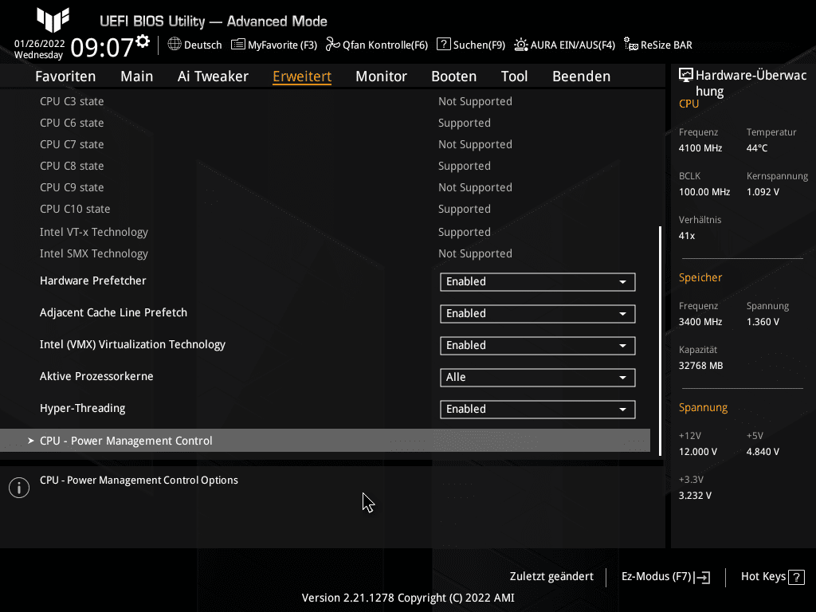Switch to the Ai Tweaker tab
The width and height of the screenshot is (816, 612).
click(x=213, y=76)
